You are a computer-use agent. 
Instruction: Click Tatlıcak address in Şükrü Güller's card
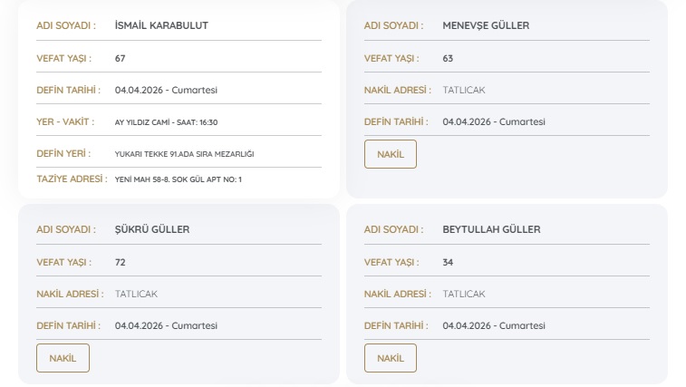coord(136,294)
